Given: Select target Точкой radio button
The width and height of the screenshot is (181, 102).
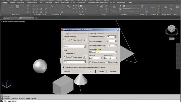Looking at the screenshot, I should click(64, 57).
